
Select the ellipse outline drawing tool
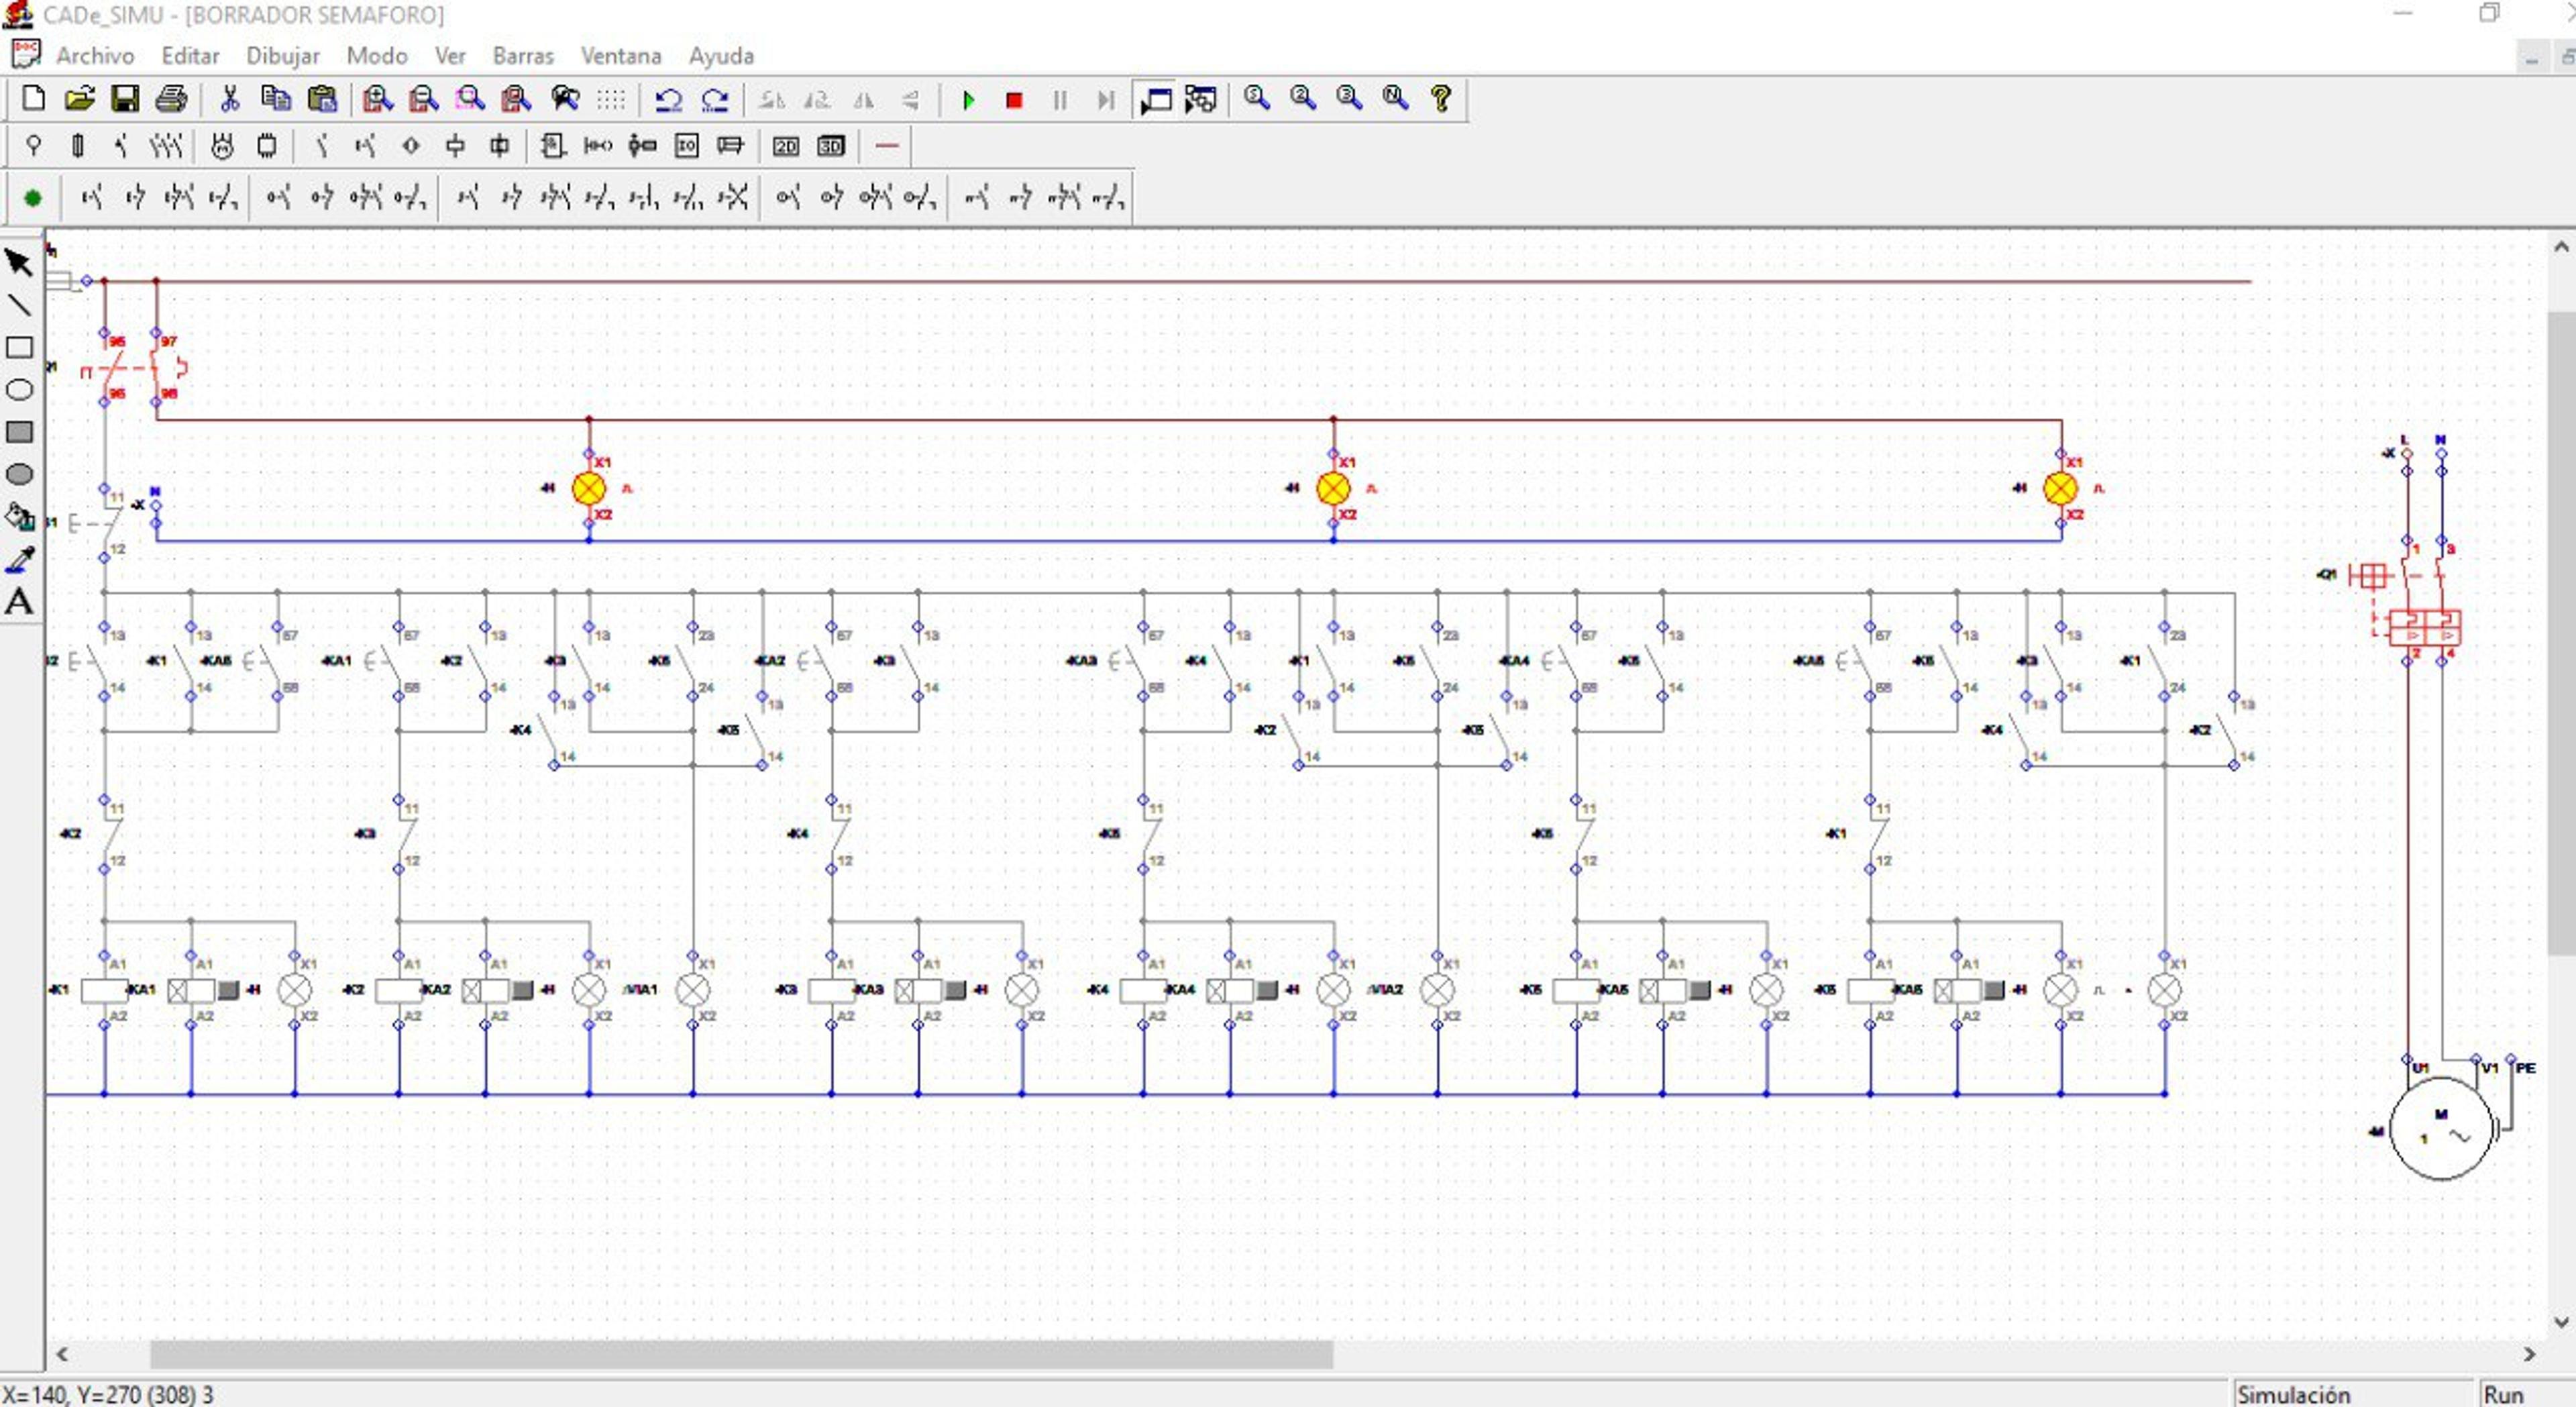(x=19, y=390)
